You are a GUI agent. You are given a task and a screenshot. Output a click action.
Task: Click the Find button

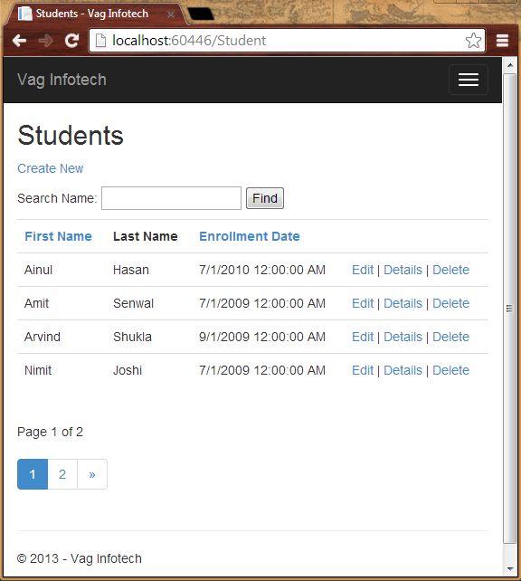tap(265, 198)
